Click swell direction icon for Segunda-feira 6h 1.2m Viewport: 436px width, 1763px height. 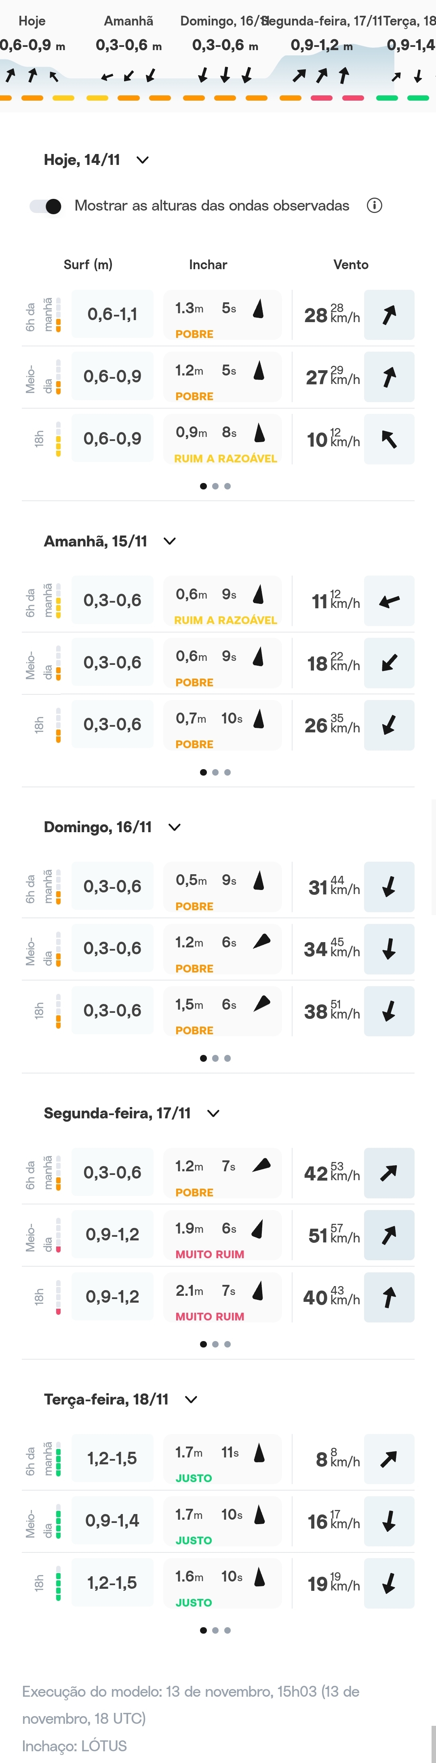(x=261, y=1166)
